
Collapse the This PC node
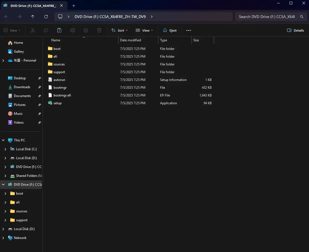[x=3, y=140]
